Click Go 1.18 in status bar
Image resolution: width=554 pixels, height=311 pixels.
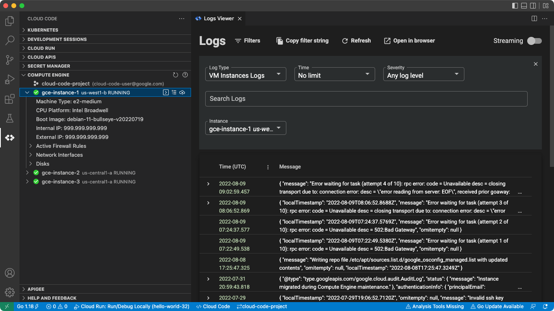click(x=28, y=307)
